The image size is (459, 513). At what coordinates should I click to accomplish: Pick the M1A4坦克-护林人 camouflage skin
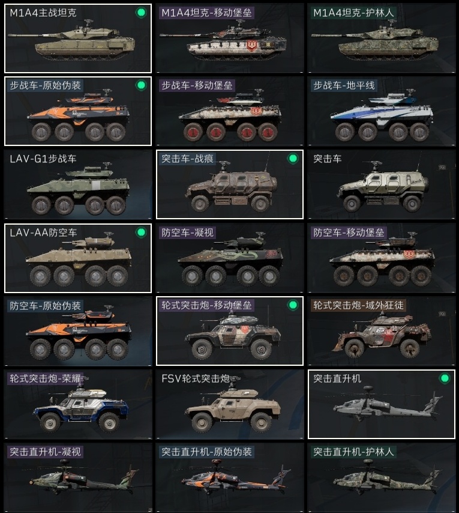click(381, 38)
